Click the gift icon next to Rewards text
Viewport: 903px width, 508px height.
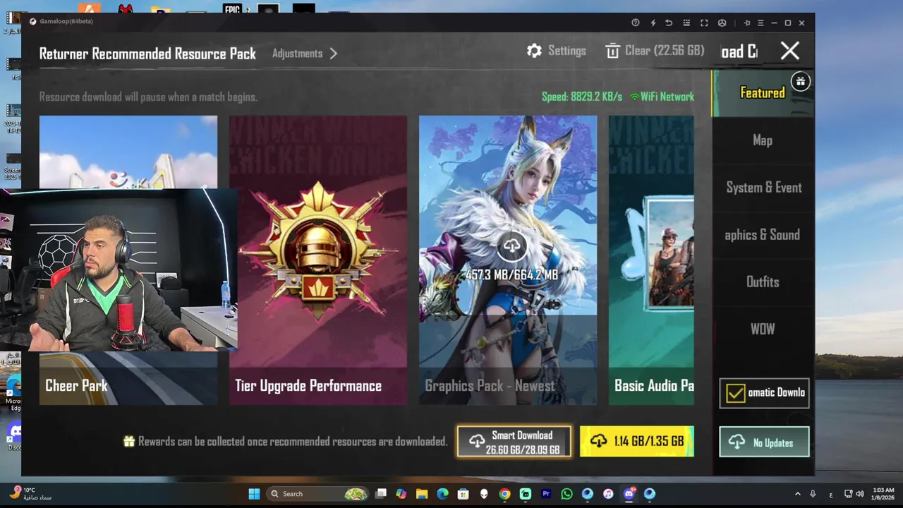click(129, 441)
